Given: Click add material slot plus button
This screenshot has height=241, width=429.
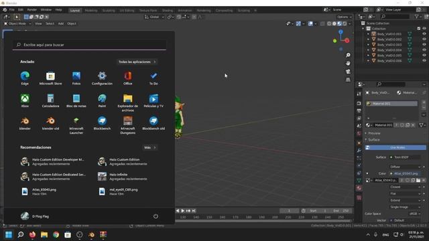Looking at the screenshot, I should [x=424, y=102].
